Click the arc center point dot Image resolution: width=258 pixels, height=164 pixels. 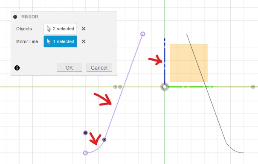[85, 133]
